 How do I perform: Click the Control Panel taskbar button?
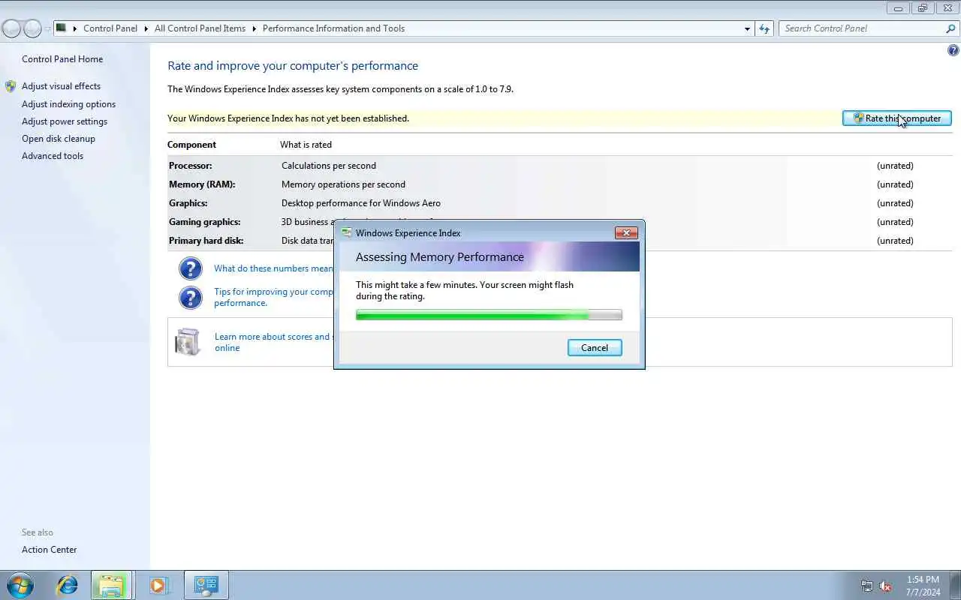click(206, 585)
